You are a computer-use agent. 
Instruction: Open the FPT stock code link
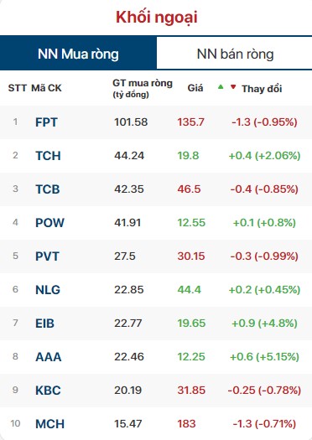click(x=46, y=122)
